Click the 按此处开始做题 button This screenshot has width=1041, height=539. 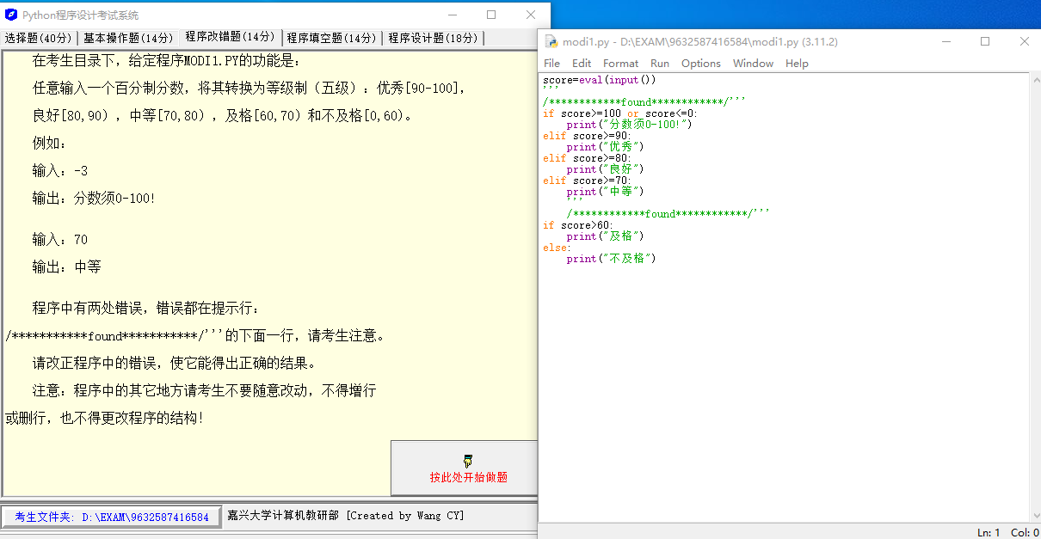click(x=465, y=469)
